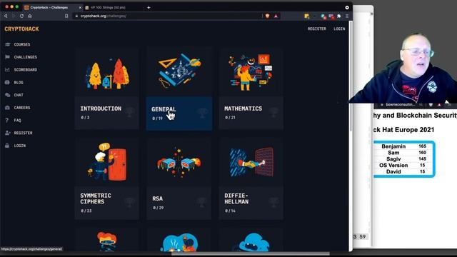Open the GENERAL challenge category

(x=179, y=89)
